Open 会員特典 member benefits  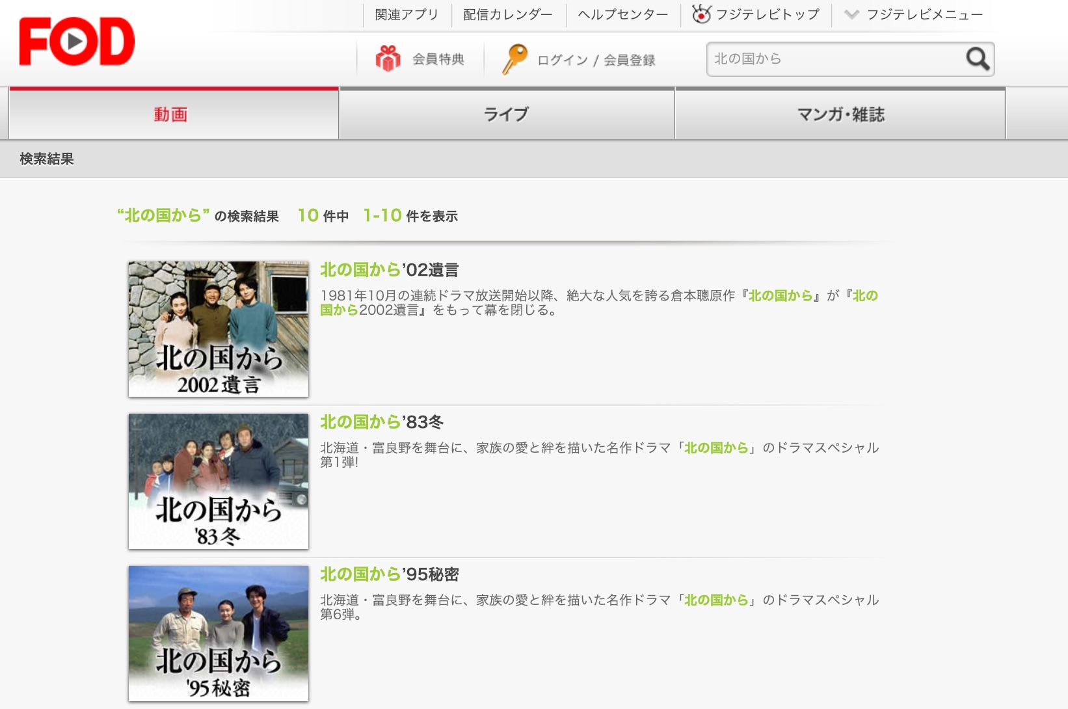438,59
